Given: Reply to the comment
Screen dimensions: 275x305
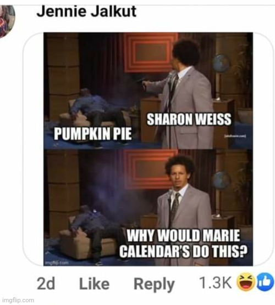Looking at the screenshot, I should (154, 285).
